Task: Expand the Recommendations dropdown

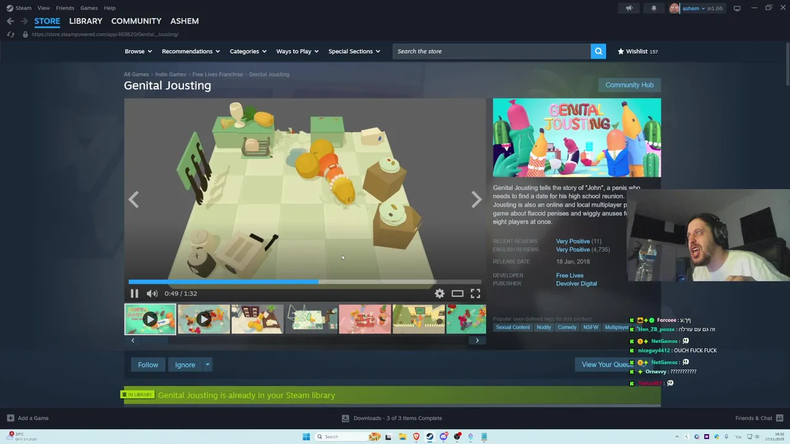Action: click(191, 51)
